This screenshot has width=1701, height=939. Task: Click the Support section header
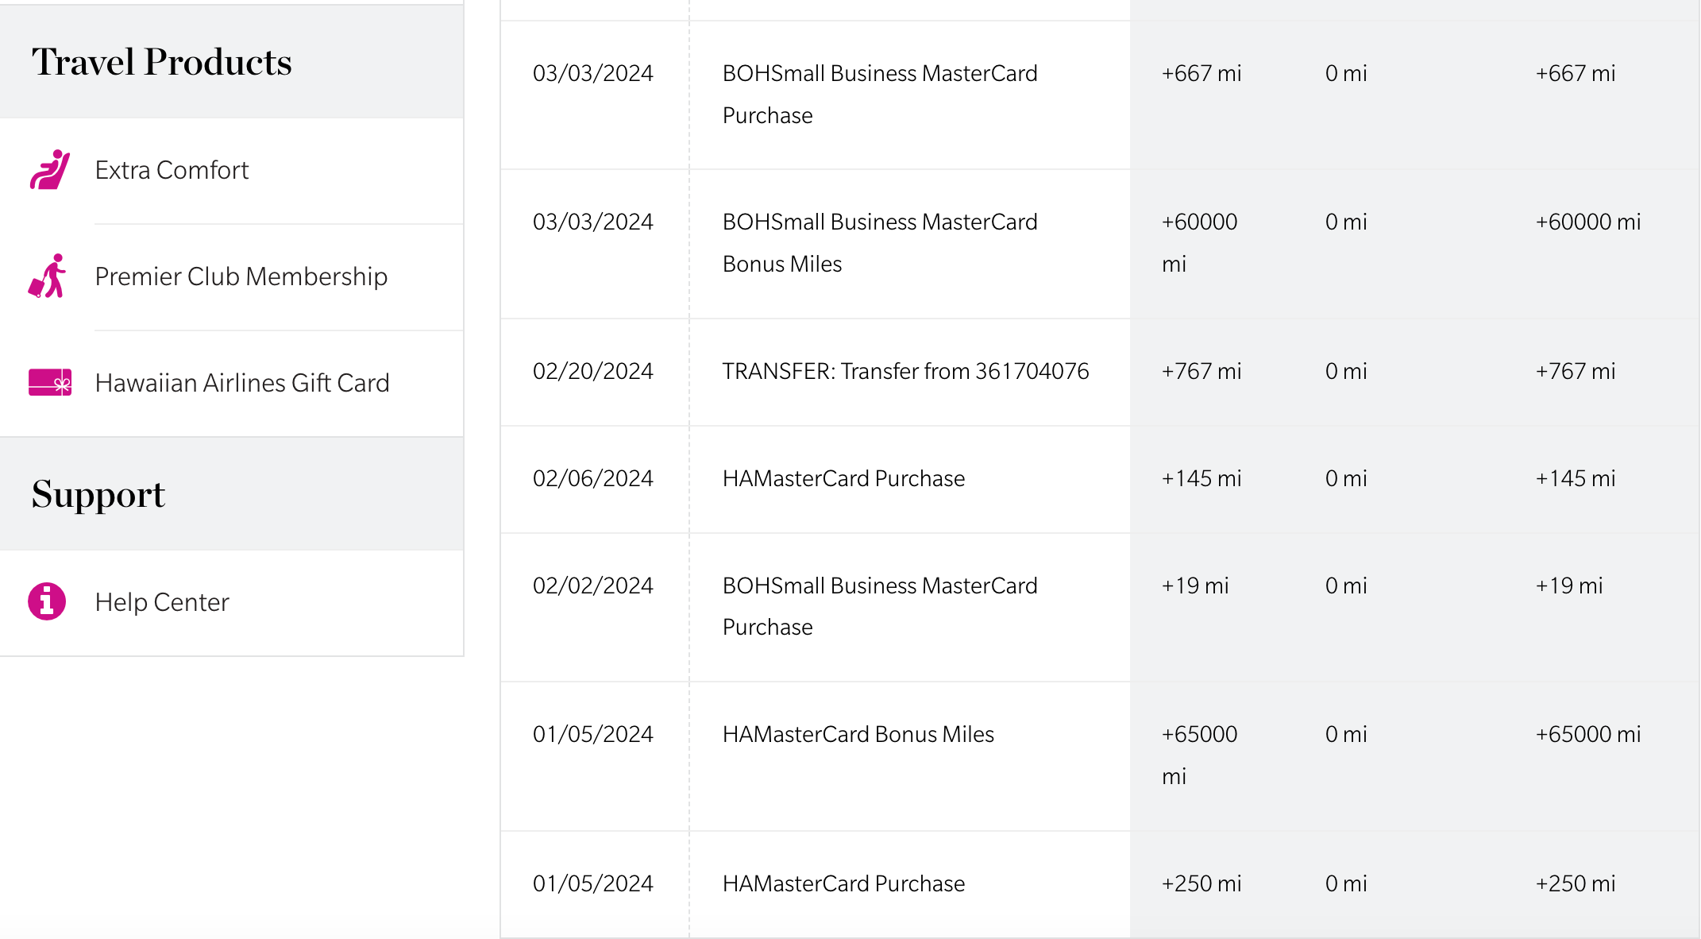click(x=98, y=493)
